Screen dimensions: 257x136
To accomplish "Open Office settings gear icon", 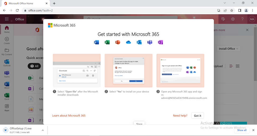I will pyautogui.click(x=233, y=19).
